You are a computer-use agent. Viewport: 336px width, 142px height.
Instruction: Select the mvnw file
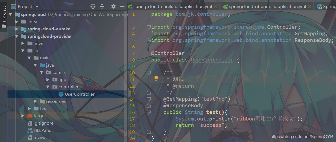pos(39,138)
